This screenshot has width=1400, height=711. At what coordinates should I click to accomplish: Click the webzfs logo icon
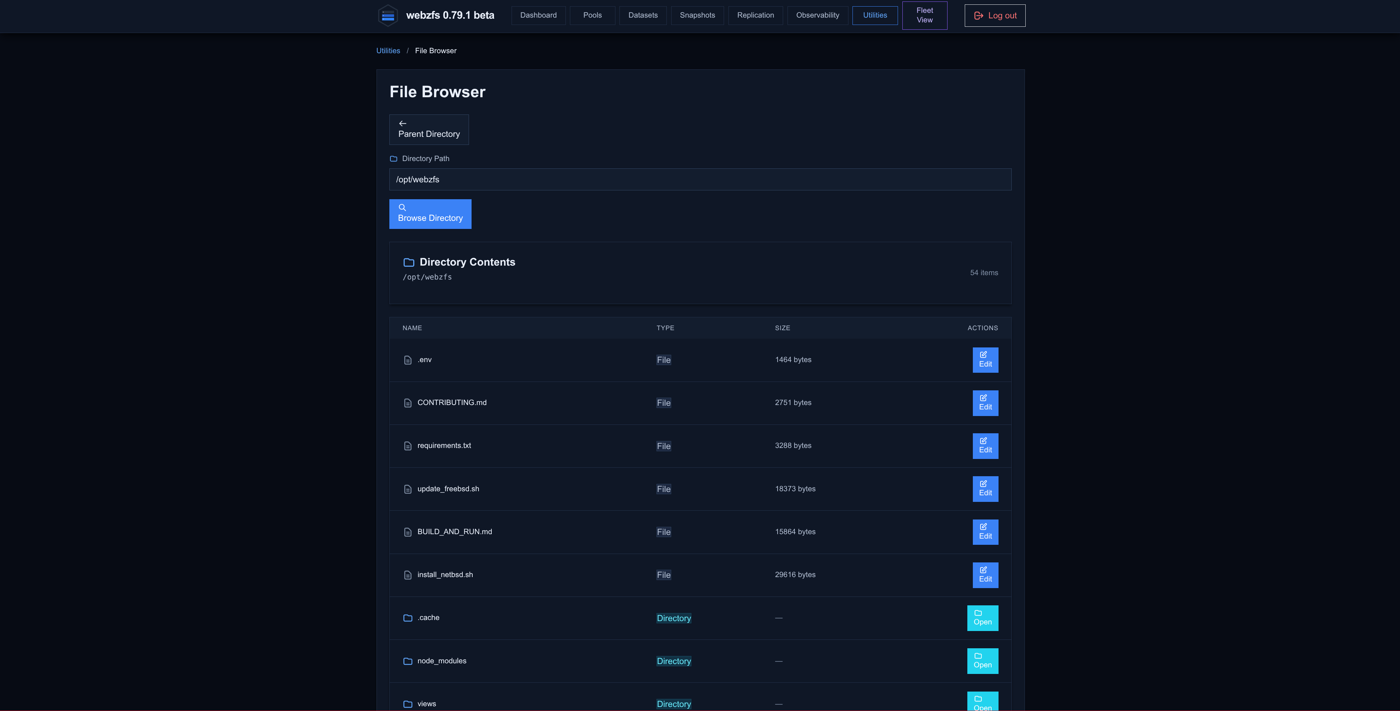point(388,16)
